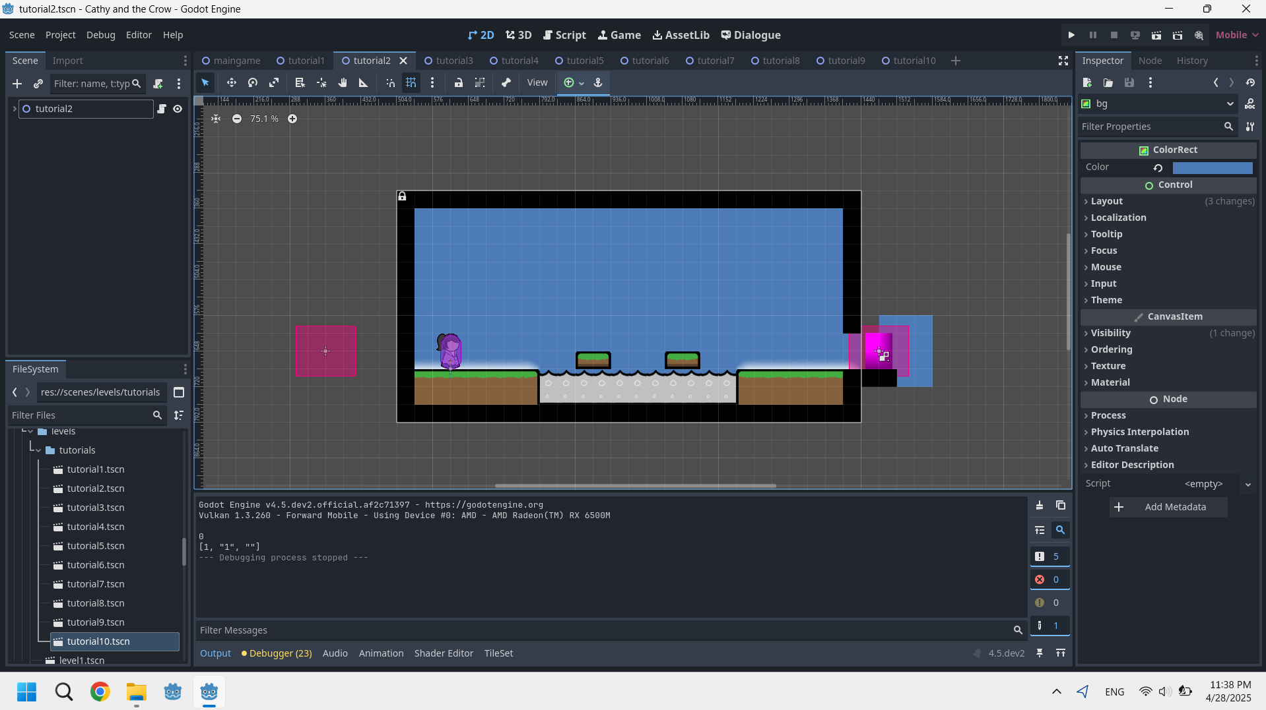The height and width of the screenshot is (710, 1266).
Task: Toggle distraction-free mode expand icon
Action: click(x=1063, y=61)
